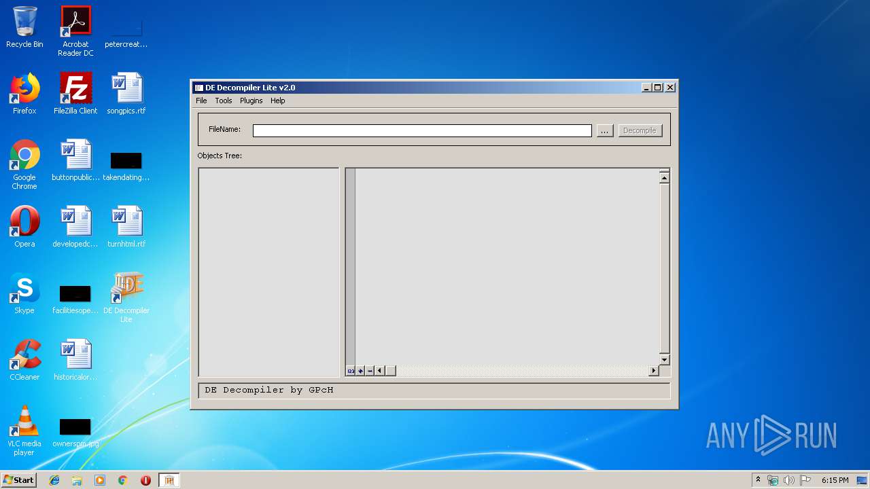Select the FileZilla Client shortcut
The width and height of the screenshot is (870, 489).
[x=75, y=94]
